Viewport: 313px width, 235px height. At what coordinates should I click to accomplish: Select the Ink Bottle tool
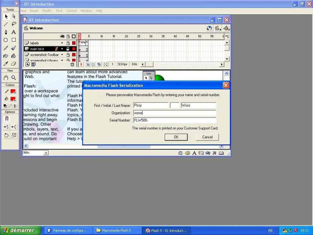6,56
